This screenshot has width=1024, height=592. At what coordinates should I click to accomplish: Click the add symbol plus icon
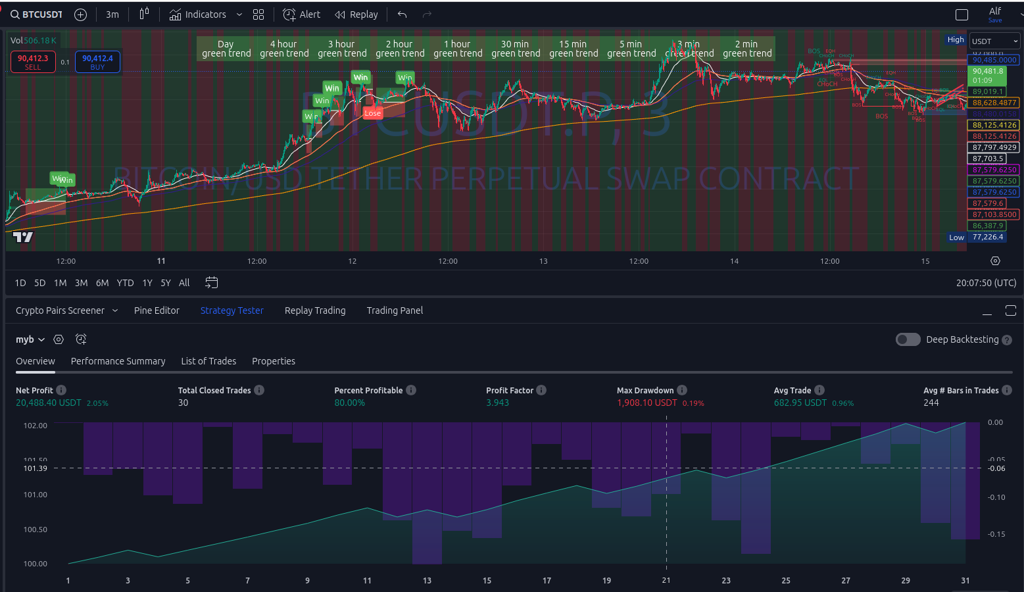coord(80,14)
